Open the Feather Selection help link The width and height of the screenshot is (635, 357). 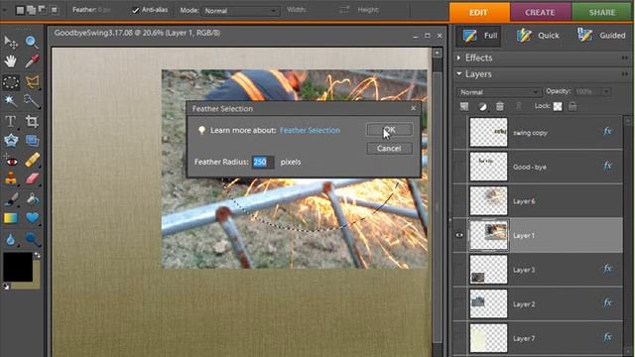310,130
